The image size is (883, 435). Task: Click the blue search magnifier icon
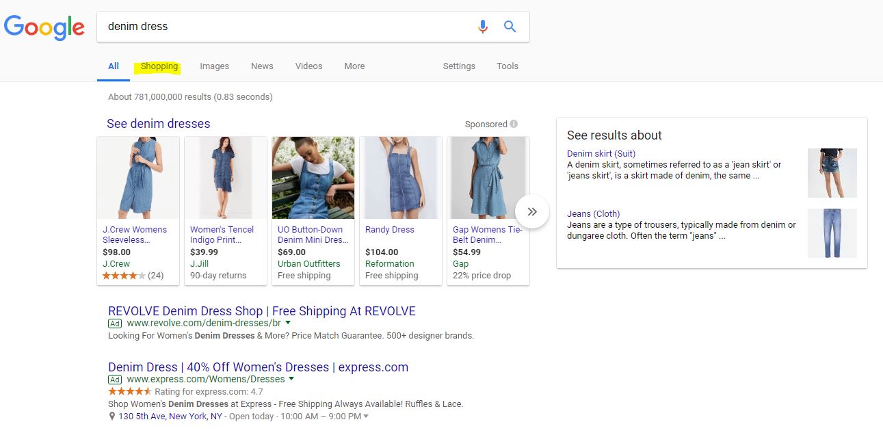(510, 27)
